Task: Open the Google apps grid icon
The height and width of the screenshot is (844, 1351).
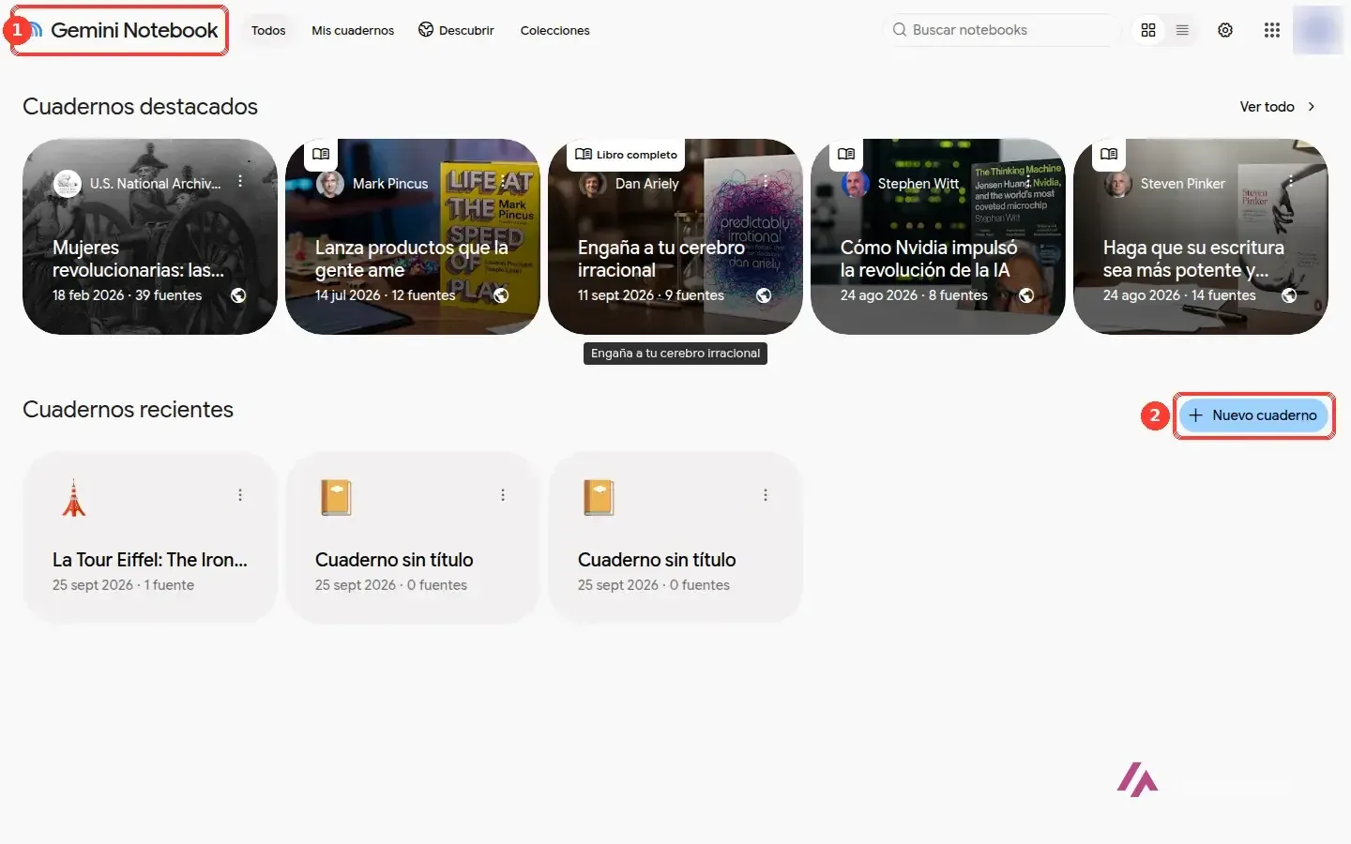Action: click(x=1272, y=30)
